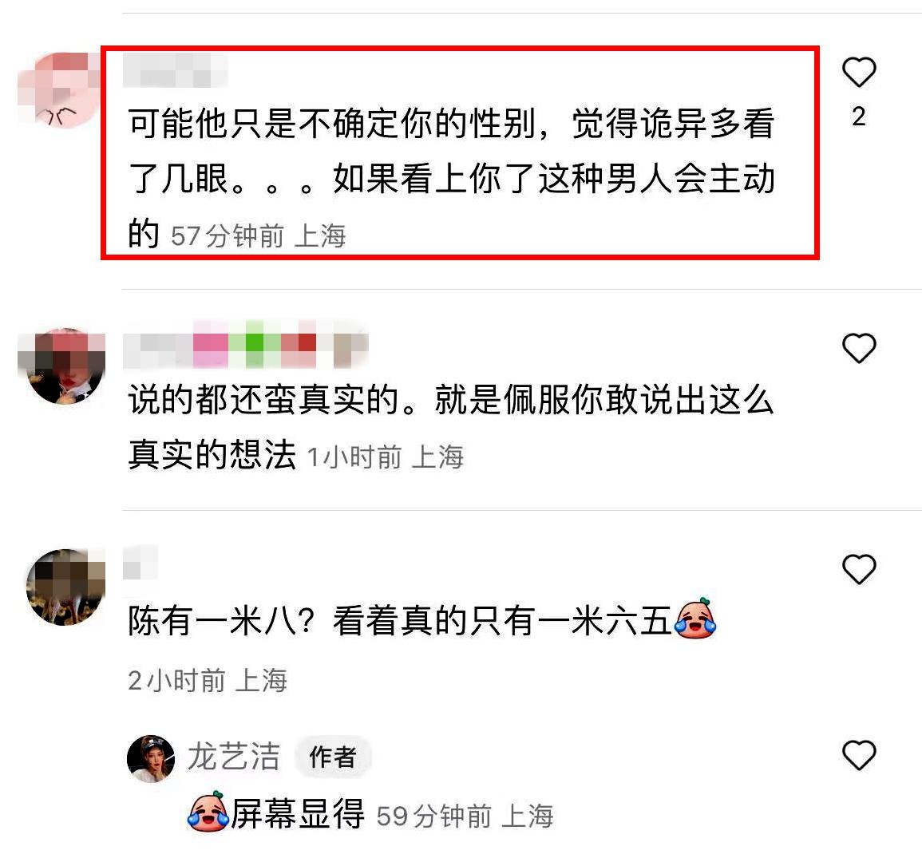The image size is (922, 854).
Task: Tap the blurred username of the first commenter
Action: (x=176, y=70)
